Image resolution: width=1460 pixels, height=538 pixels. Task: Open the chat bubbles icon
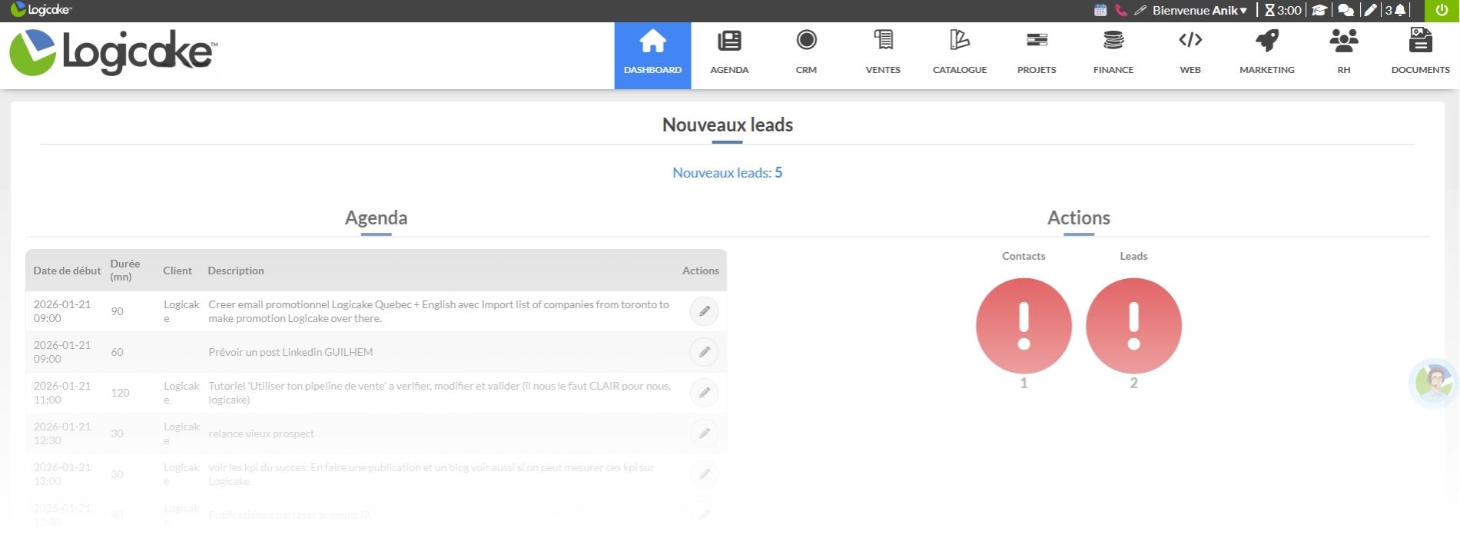1346,11
